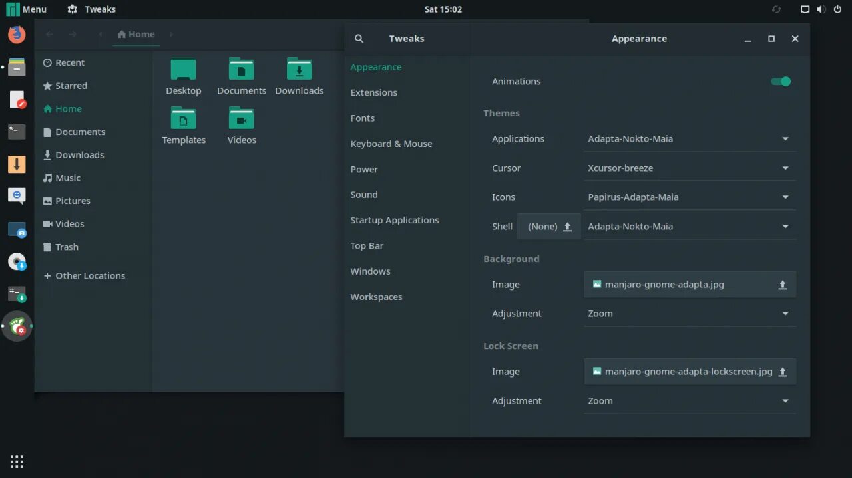This screenshot has width=852, height=478.
Task: Open the Lock Screen Adjustment dropdown
Action: click(x=690, y=401)
